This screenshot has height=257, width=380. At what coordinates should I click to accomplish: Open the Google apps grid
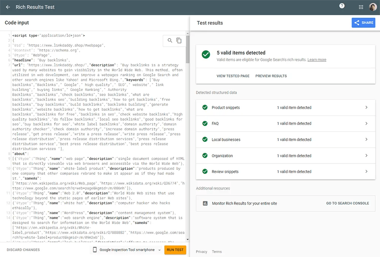(x=361, y=7)
